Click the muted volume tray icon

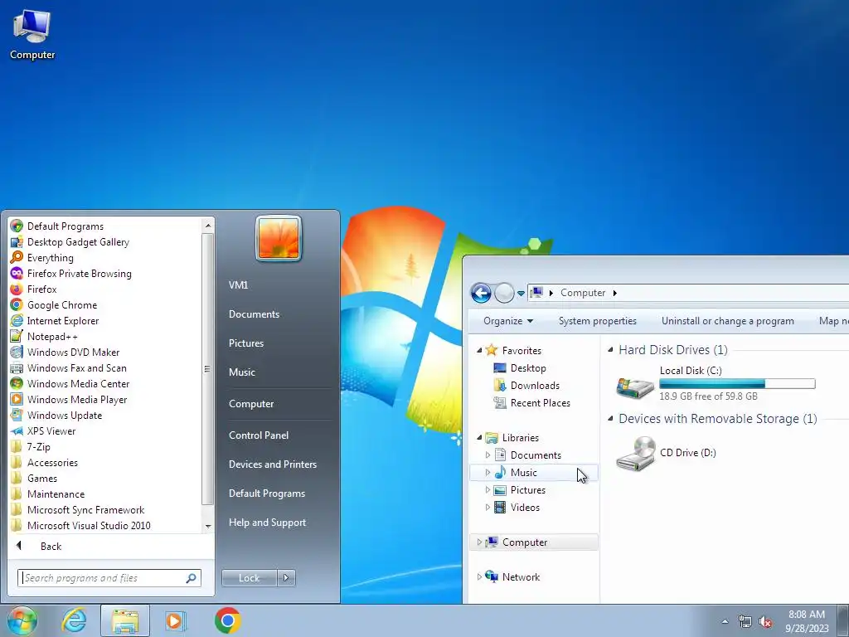tap(765, 622)
